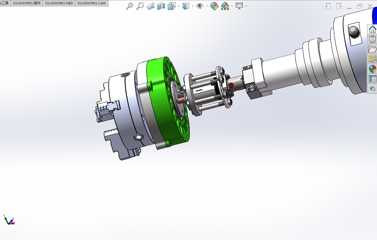The height and width of the screenshot is (240, 377).
Task: Click the Apply Scene icon
Action: pos(225,6)
